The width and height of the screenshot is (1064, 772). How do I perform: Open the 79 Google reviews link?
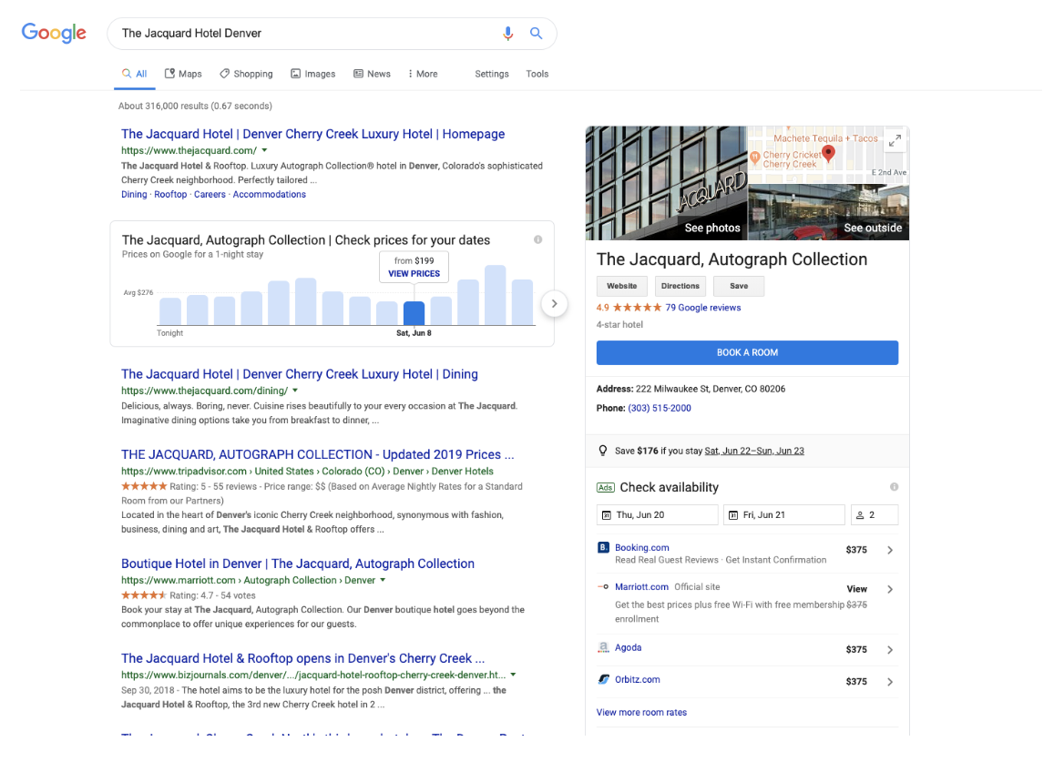(x=702, y=308)
